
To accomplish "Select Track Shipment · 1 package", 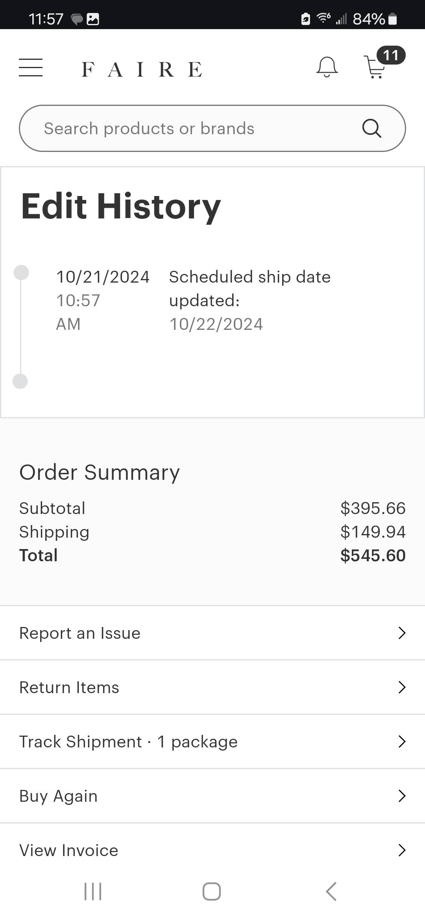I will [x=128, y=742].
